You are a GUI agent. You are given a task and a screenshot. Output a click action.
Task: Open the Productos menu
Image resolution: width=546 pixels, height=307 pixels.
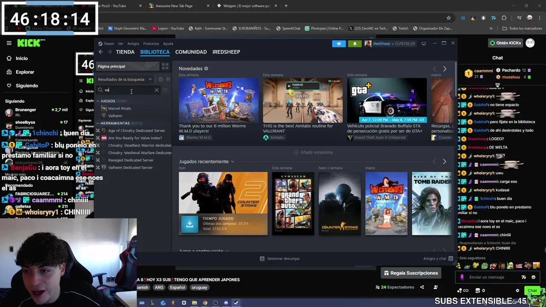coord(151,43)
